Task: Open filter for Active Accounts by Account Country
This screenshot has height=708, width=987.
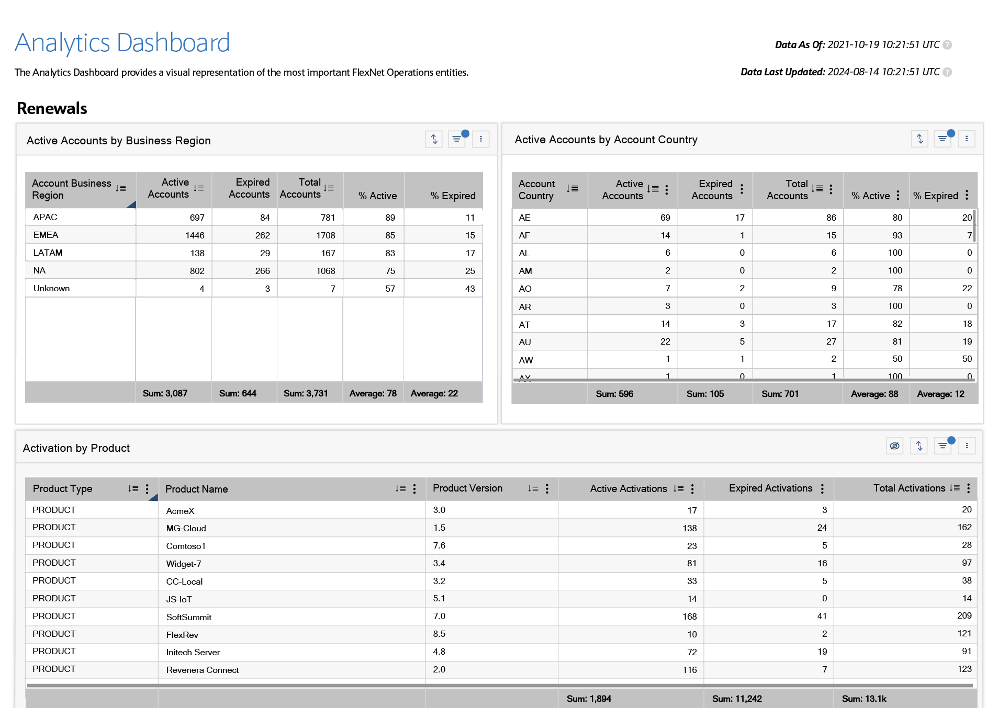Action: tap(943, 139)
